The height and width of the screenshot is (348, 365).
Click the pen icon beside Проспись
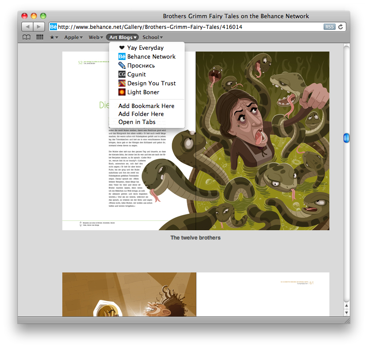pos(122,65)
